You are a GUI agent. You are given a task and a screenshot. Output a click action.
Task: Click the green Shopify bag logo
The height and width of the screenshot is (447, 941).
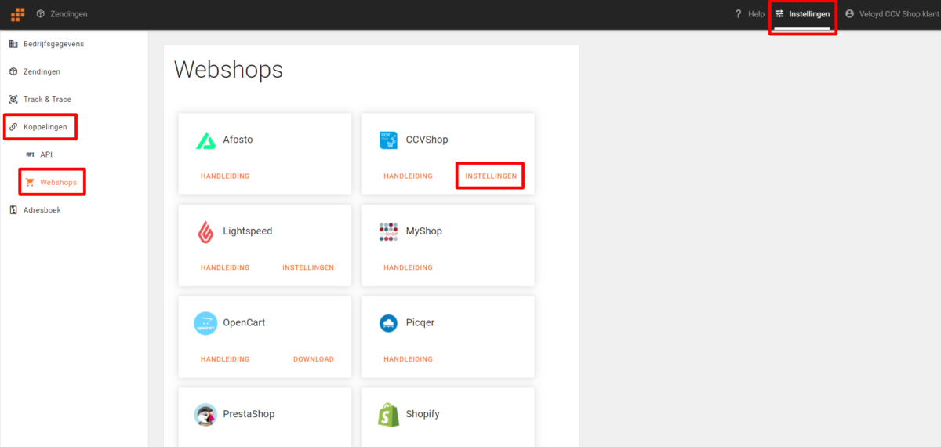point(388,415)
